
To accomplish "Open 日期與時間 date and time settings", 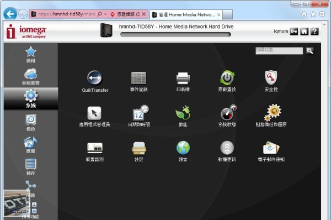I will point(139,116).
